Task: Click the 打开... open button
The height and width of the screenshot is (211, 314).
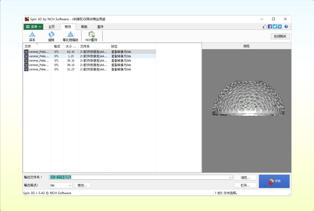Action: (x=245, y=185)
